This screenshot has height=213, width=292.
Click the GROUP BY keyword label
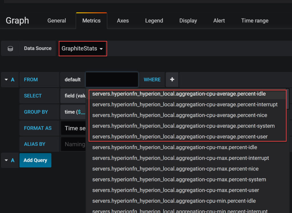pos(36,112)
